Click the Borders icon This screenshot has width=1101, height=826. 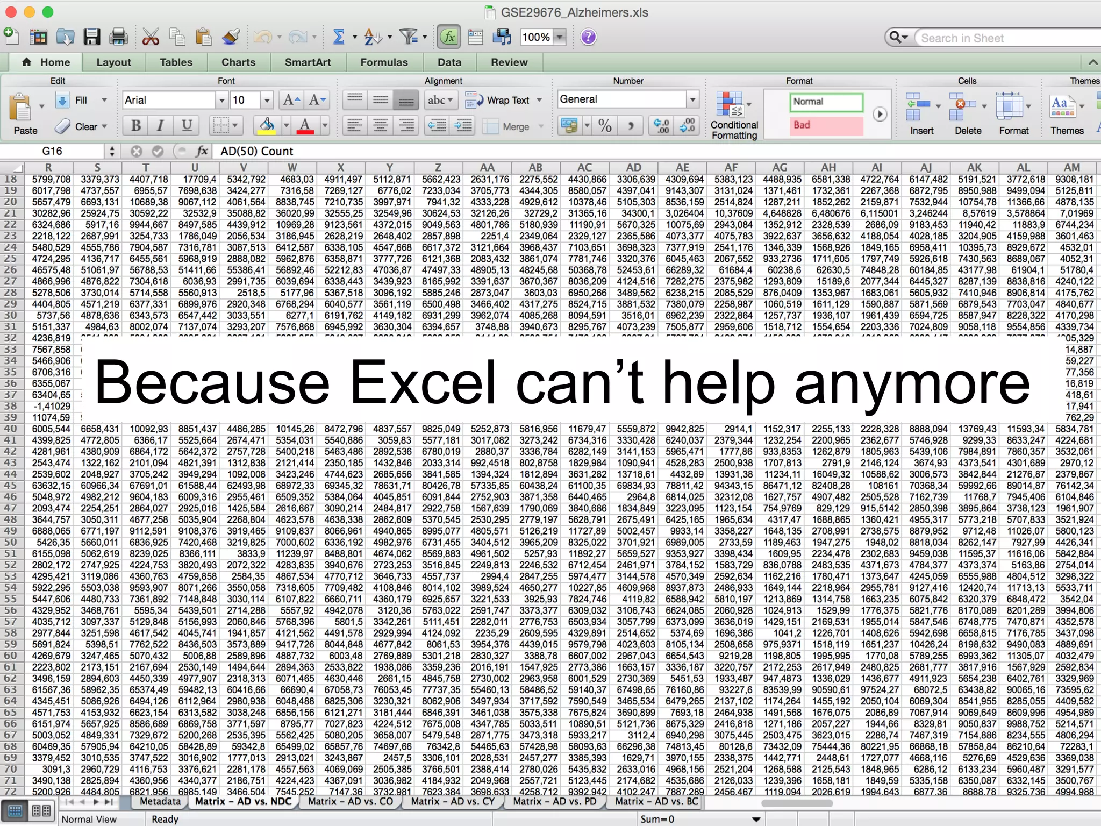tap(220, 126)
